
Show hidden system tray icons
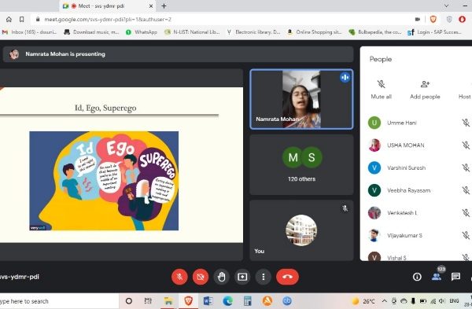pos(385,301)
